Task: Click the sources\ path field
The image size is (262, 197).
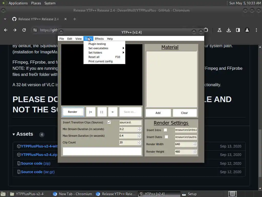Action: point(130,122)
